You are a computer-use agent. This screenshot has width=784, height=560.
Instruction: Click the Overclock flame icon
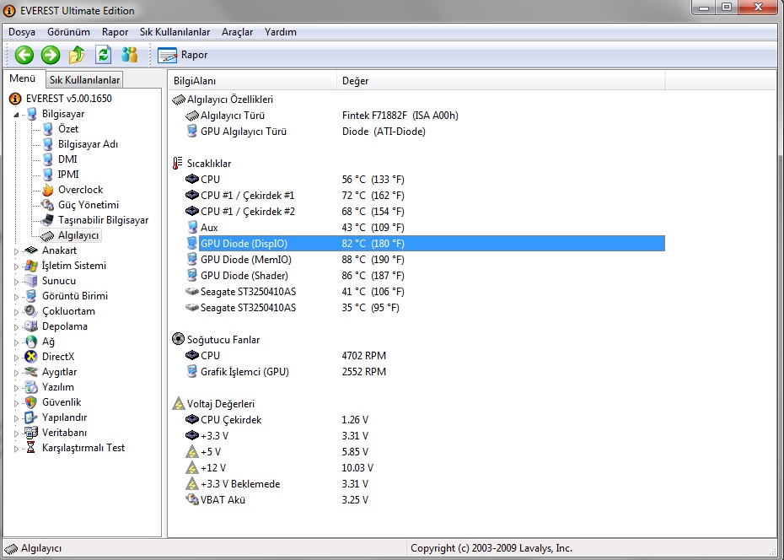click(x=47, y=190)
